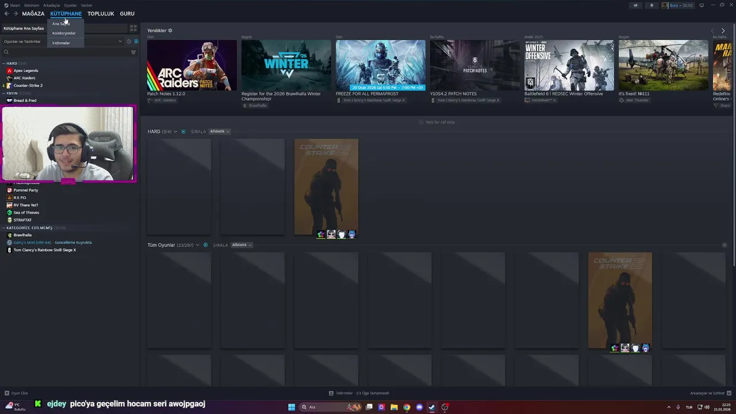Open the Oyunlar menu
Screen dimensions: 736x414
(x=71, y=5)
